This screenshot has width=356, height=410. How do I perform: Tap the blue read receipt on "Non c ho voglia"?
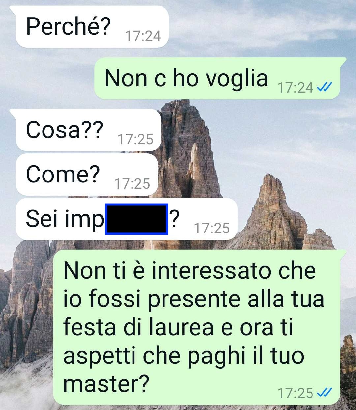324,87
